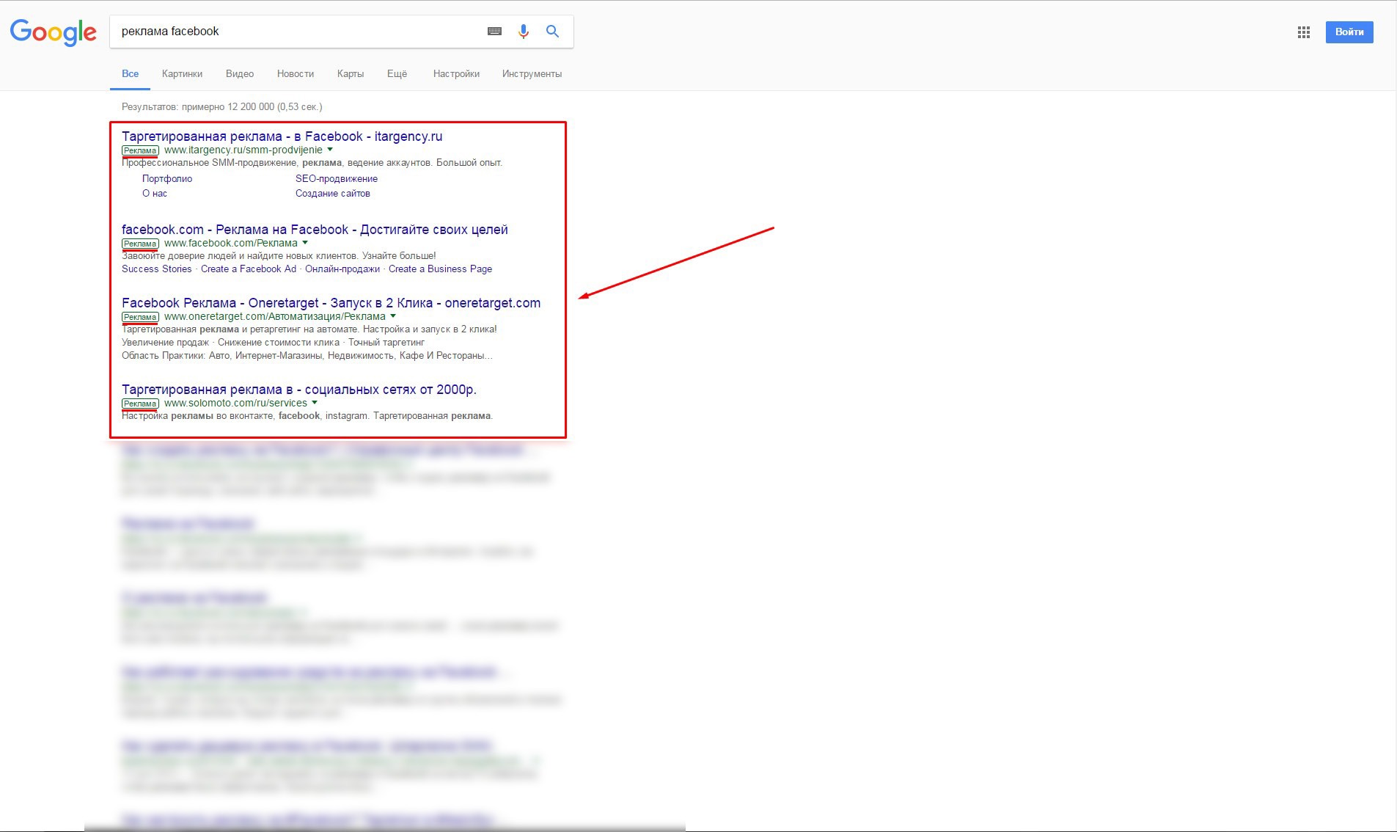
Task: Expand dropdown arrow next to oneretarget.com URL
Action: tap(393, 316)
